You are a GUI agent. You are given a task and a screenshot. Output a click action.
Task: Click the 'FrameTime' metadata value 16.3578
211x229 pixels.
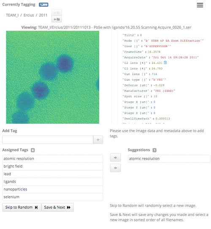pyautogui.click(x=154, y=52)
